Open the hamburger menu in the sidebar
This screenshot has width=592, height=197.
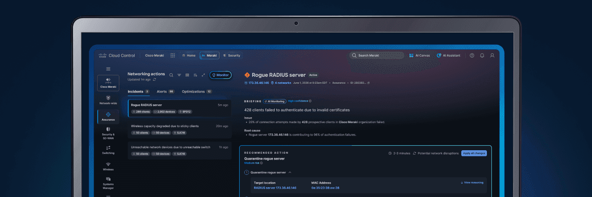coord(108,69)
